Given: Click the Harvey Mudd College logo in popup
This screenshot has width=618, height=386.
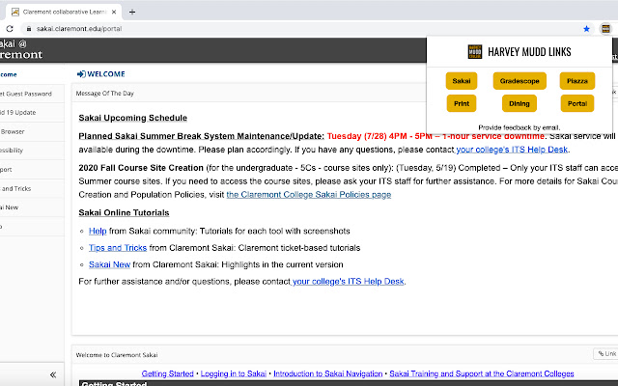Looking at the screenshot, I should (474, 51).
